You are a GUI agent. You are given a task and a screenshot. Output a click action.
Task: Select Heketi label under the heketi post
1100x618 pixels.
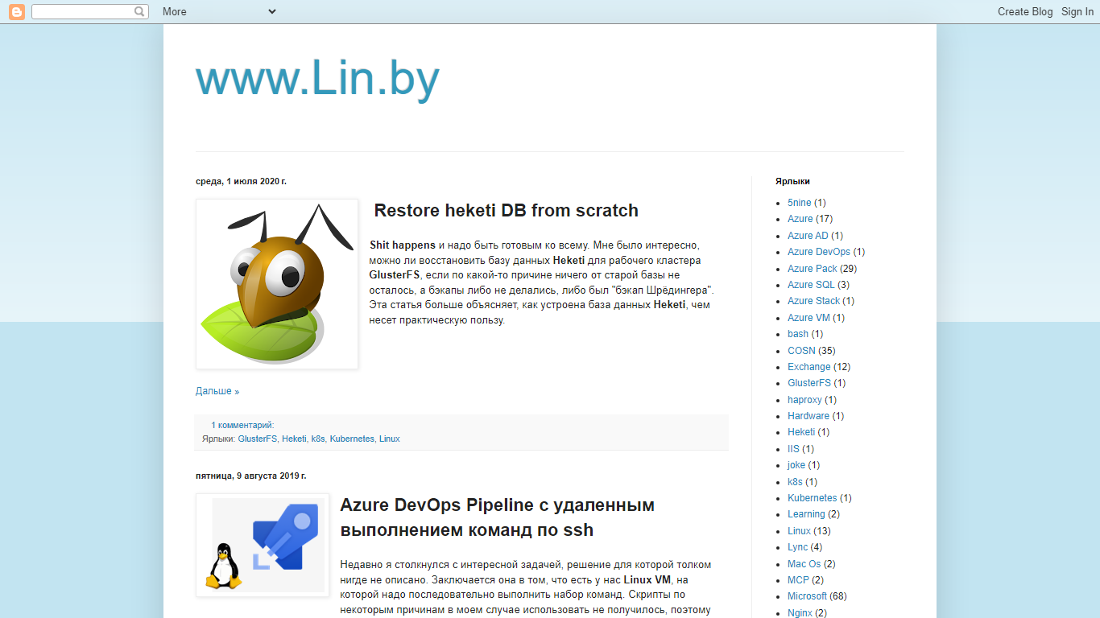point(294,439)
